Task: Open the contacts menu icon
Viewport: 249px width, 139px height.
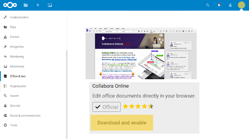Action: tap(230, 5)
